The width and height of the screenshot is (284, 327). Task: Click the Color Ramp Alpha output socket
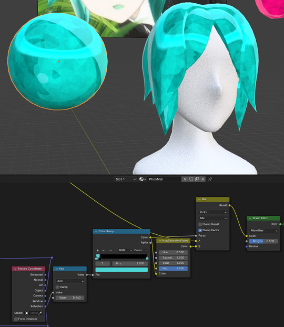click(150, 243)
